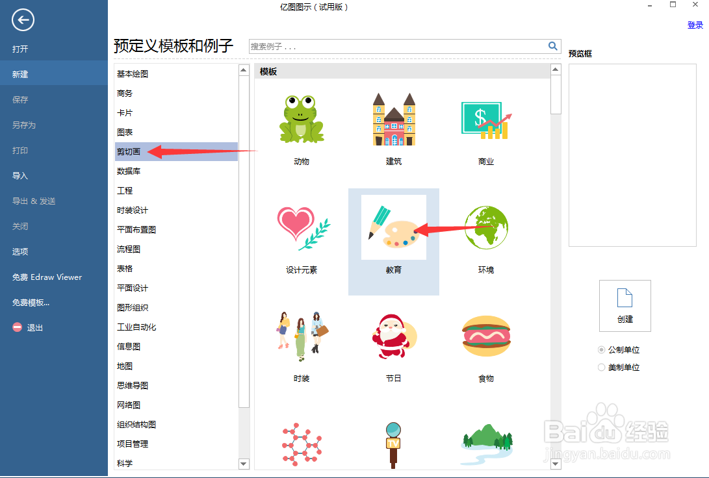Screen dimensions: 709x478
Task: Select the 教育 palette template icon
Action: coord(394,227)
